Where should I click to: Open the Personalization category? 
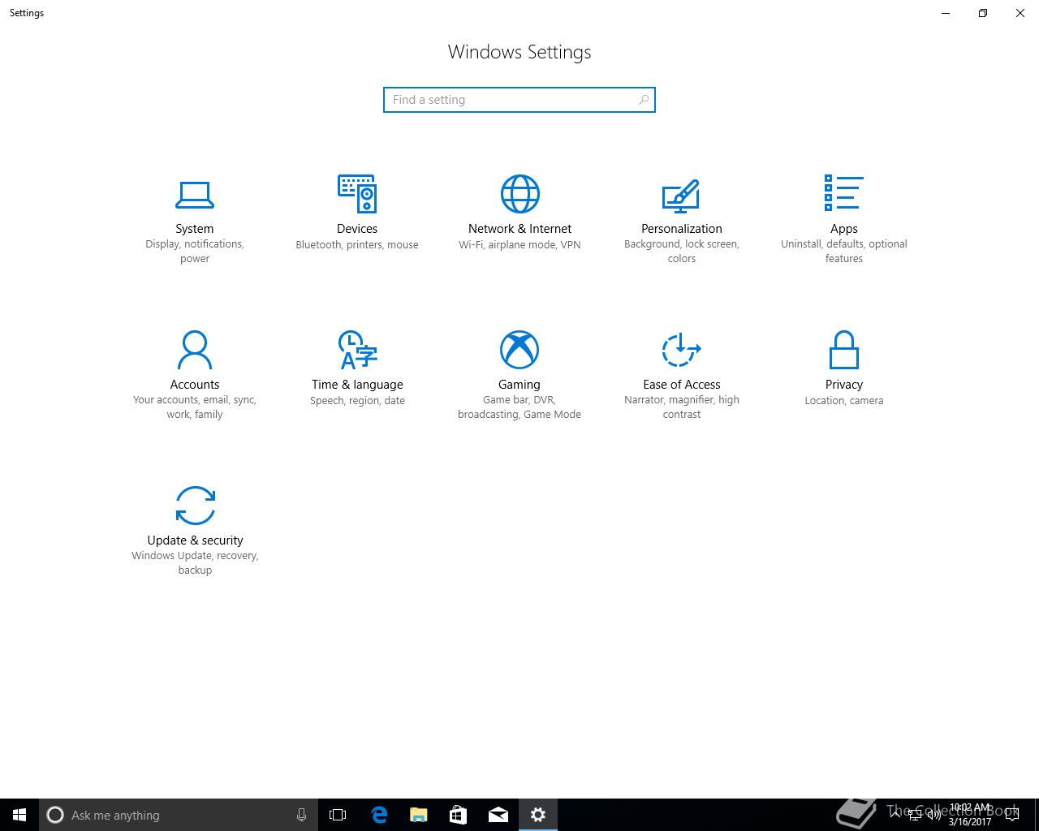pos(682,221)
